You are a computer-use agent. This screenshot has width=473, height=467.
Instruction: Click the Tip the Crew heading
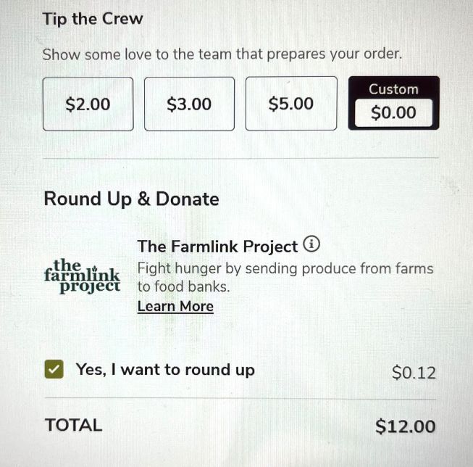pyautogui.click(x=93, y=19)
